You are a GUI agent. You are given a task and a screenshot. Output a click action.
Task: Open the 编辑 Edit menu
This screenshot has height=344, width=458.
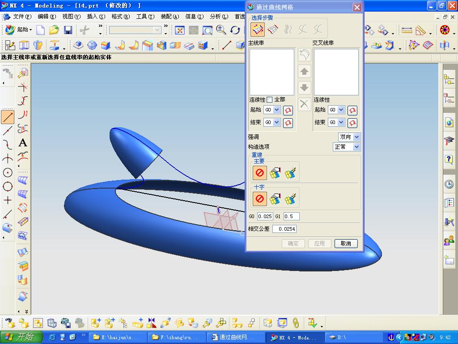(47, 17)
